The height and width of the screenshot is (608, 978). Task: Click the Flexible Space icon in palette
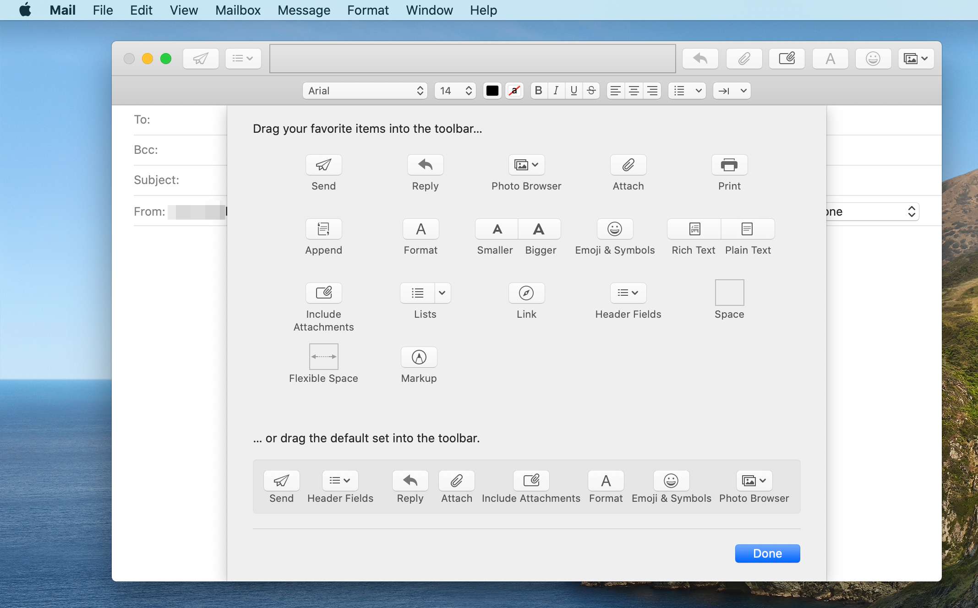point(324,356)
